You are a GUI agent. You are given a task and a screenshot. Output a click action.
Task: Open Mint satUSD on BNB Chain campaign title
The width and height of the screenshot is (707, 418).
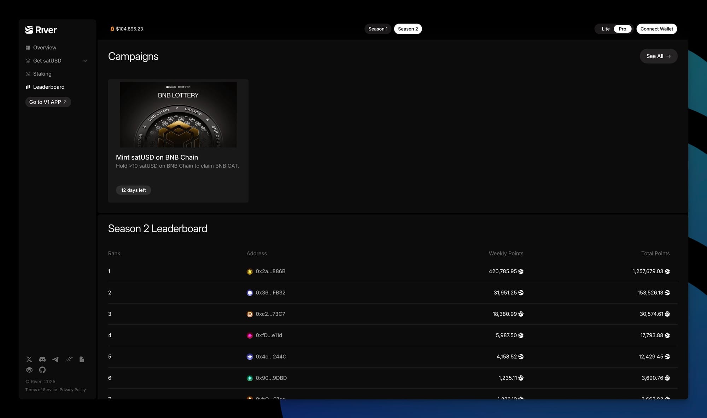coord(157,157)
